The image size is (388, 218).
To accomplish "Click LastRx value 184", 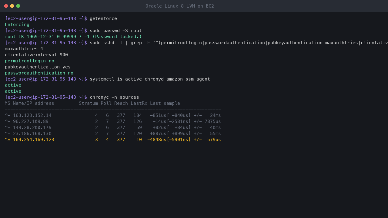I will [138, 115].
